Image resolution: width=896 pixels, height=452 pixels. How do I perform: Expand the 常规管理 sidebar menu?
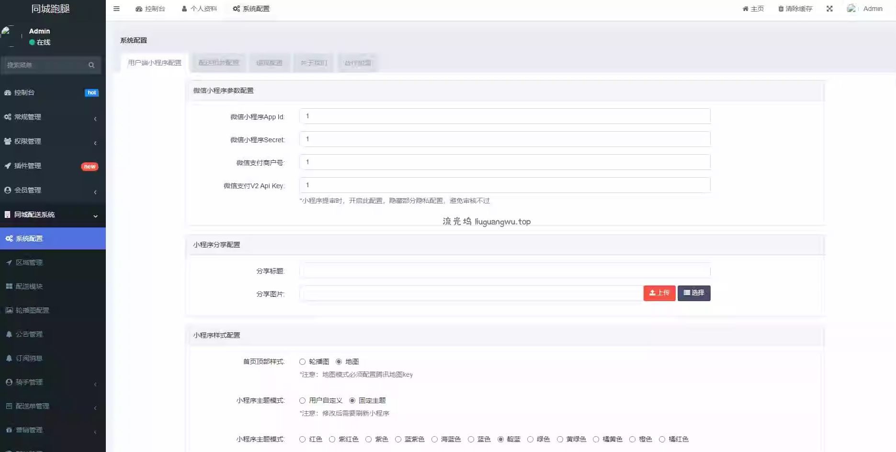tap(28, 117)
